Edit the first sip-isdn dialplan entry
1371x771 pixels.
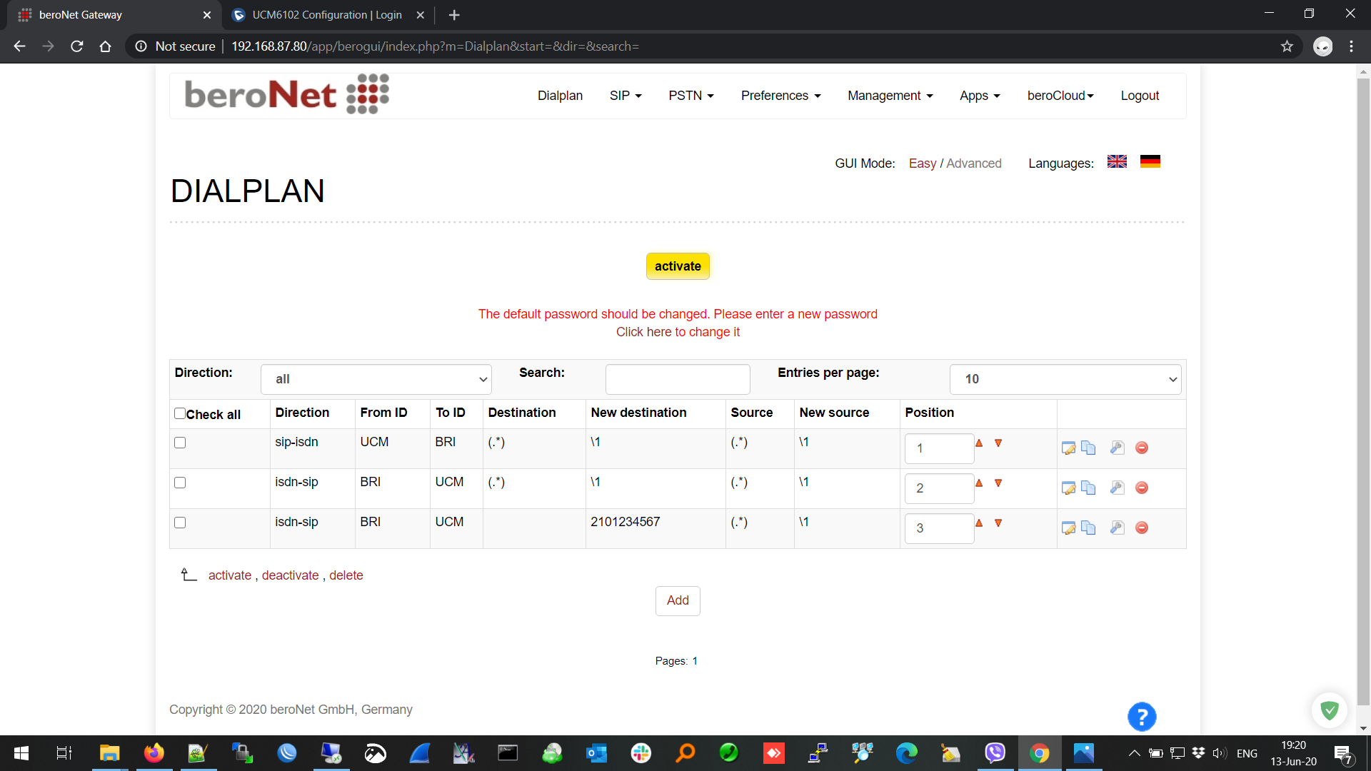pyautogui.click(x=1068, y=448)
